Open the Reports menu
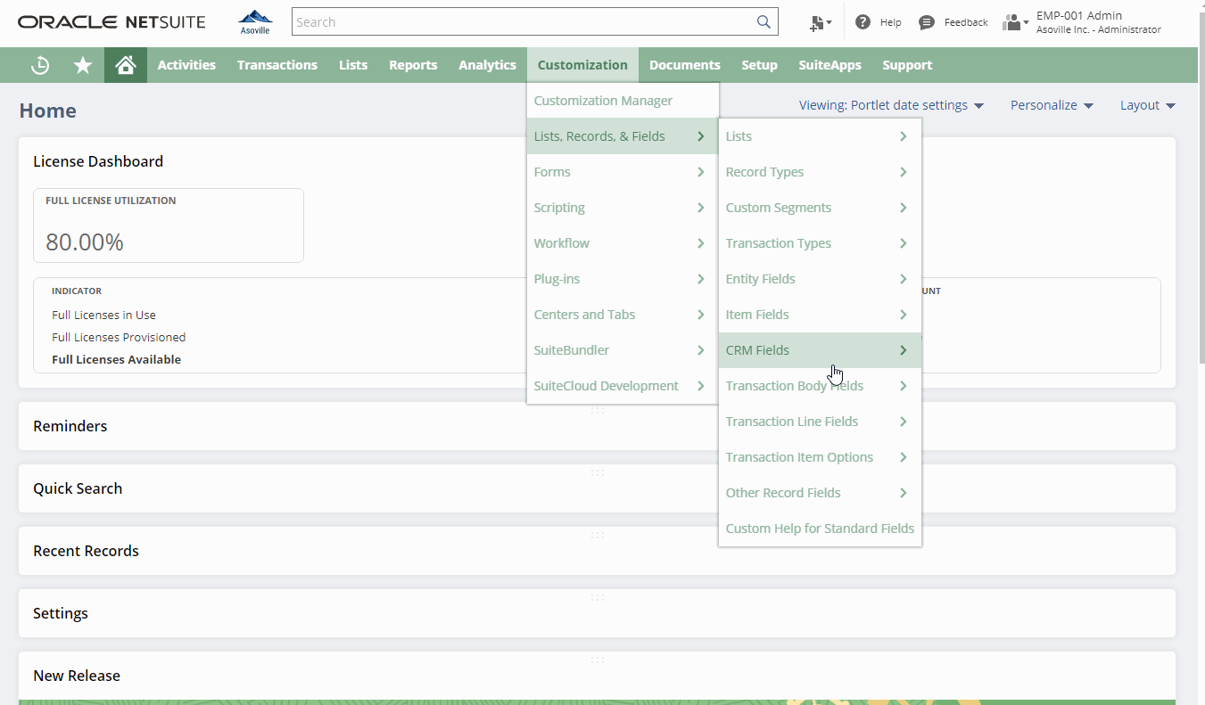 [x=413, y=65]
